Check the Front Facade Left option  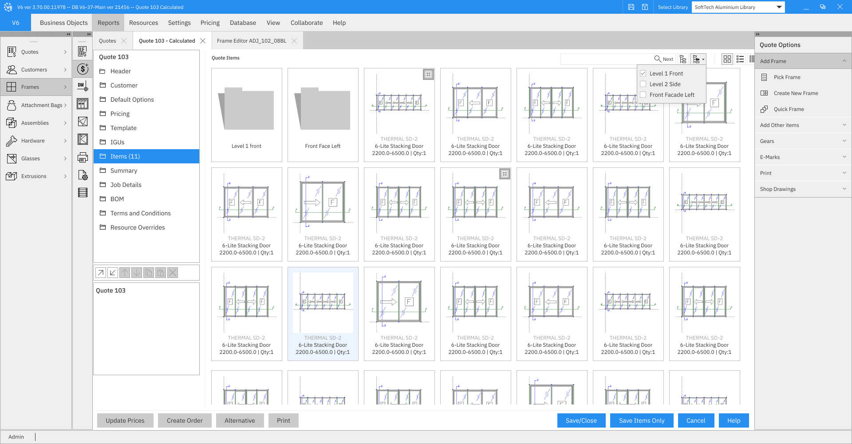pyautogui.click(x=643, y=95)
